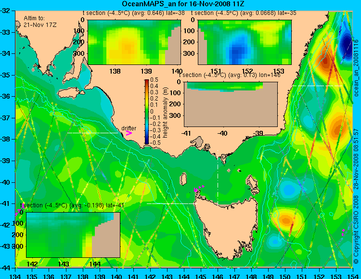Image resolution: width=361 pixels, height=279 pixels.
Task: Click King Island in Bass Strait
Action: (x=183, y=179)
